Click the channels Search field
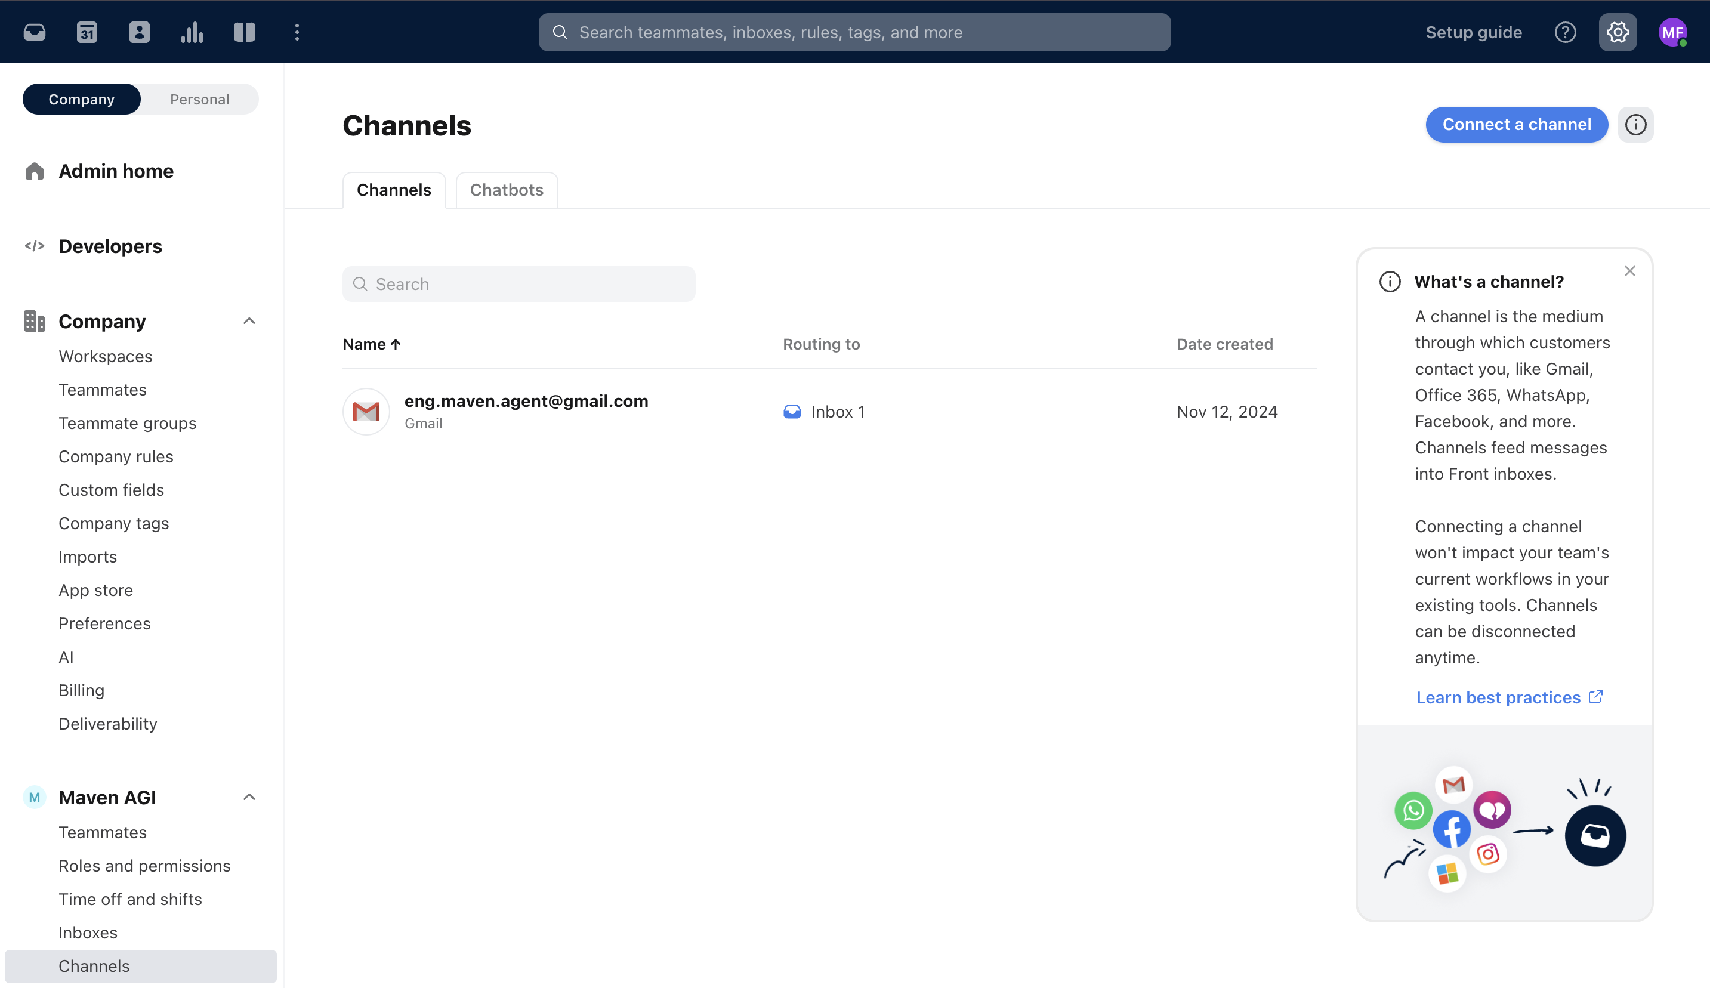This screenshot has height=988, width=1710. point(518,285)
